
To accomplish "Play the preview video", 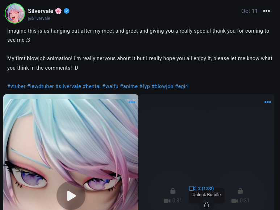I will [71, 196].
